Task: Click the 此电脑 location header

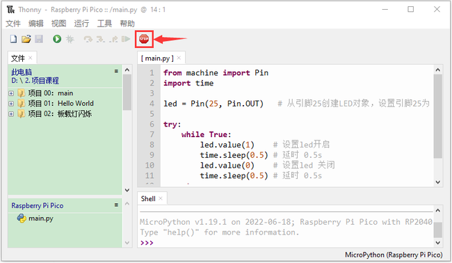Action: (x=22, y=72)
